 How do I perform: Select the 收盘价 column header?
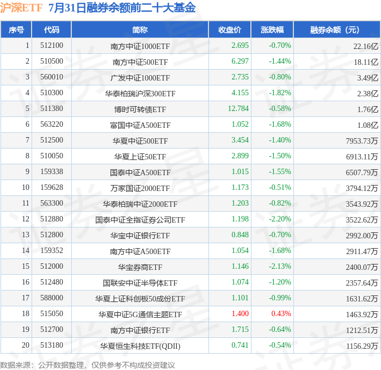point(230,29)
